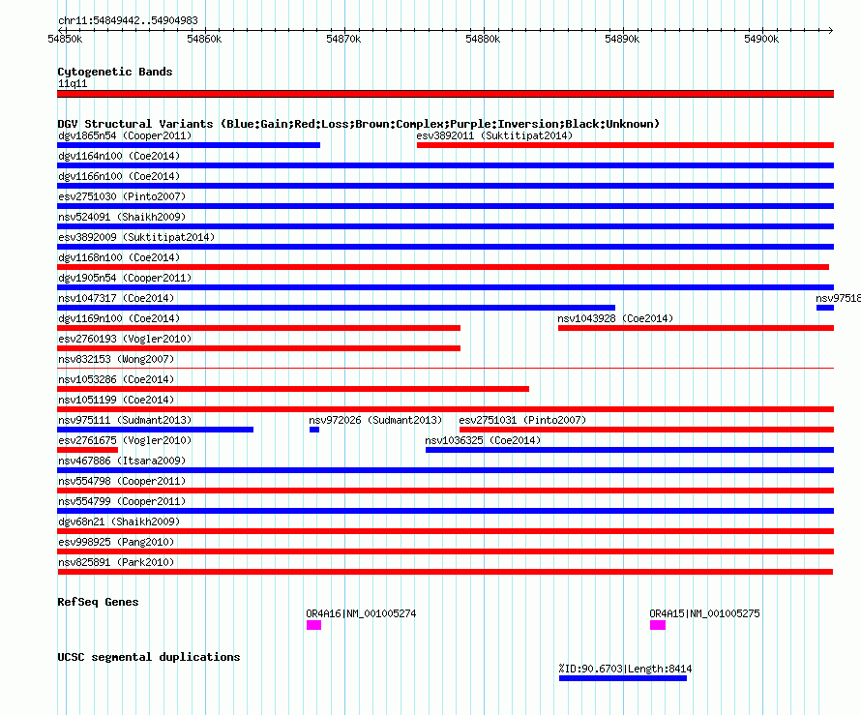Viewport: 861px width, 715px height.
Task: Click the dgv1168n100 (Coe2014) label
Action: point(119,257)
